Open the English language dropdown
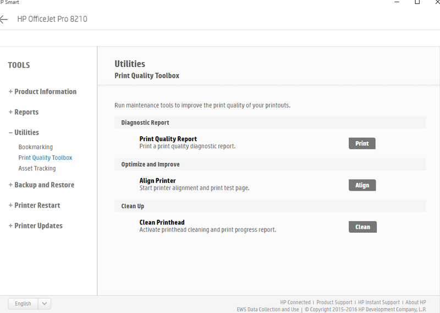 pos(23,304)
